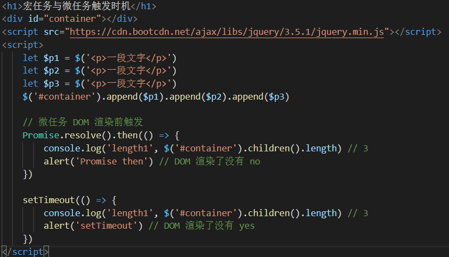Open the jquery.min.js CDN link
This screenshot has width=449, height=257.
(x=226, y=32)
